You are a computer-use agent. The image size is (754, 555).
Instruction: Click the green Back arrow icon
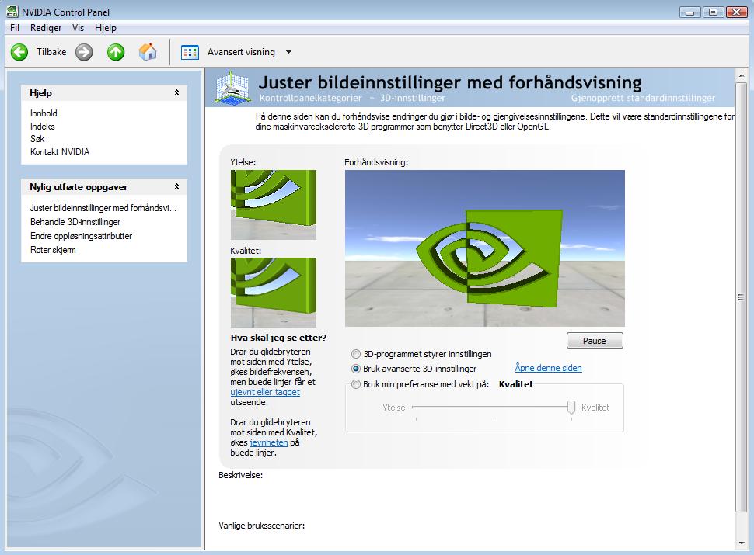pyautogui.click(x=19, y=52)
